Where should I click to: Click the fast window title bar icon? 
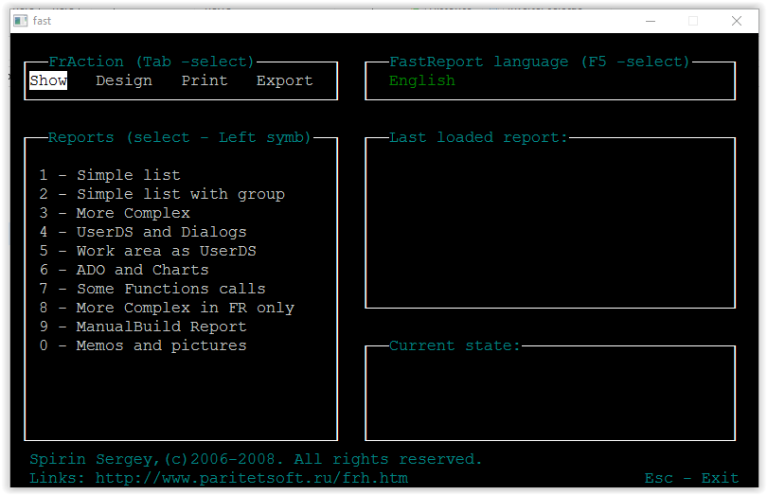(20, 21)
